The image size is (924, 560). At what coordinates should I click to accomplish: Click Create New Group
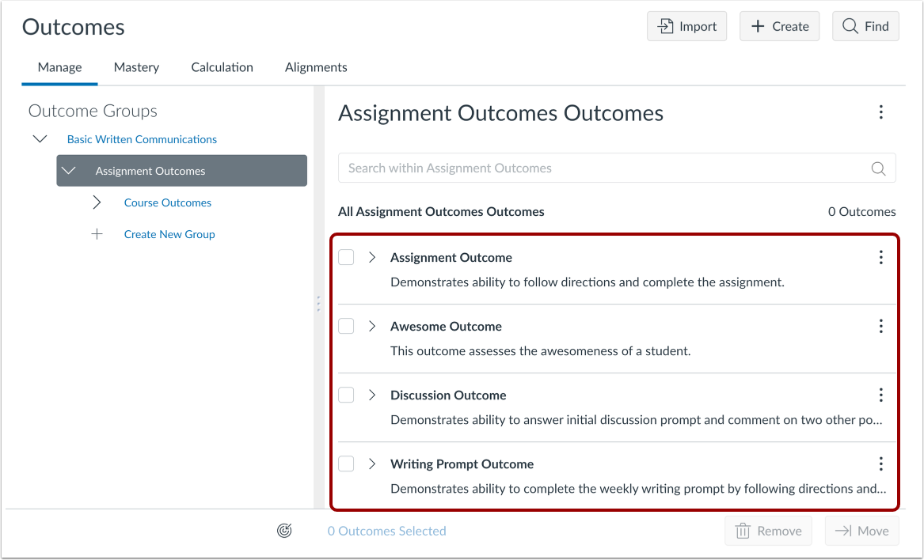pos(169,233)
